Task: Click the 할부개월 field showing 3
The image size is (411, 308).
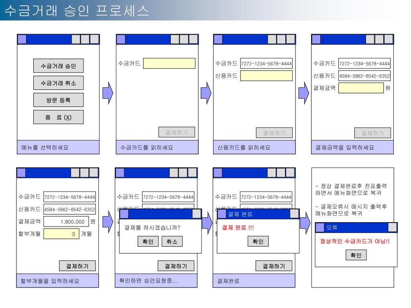Action: 61,234
